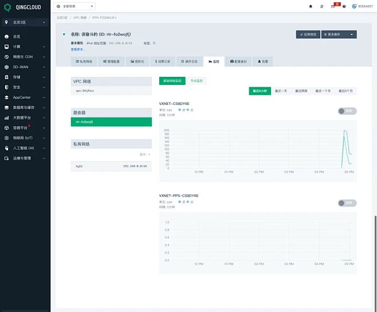The height and width of the screenshot is (312, 377).
Task: Click the 查看更多 link
Action: [x=78, y=49]
